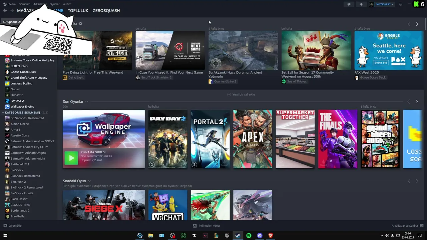This screenshot has width=427, height=240.
Task: Go back with the navigation arrow
Action: pos(5,11)
